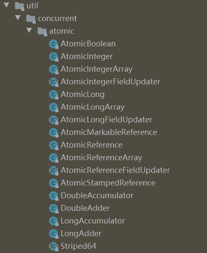This screenshot has width=207, height=253.
Task: Select AtomicMarkableReference in the list
Action: (109, 132)
